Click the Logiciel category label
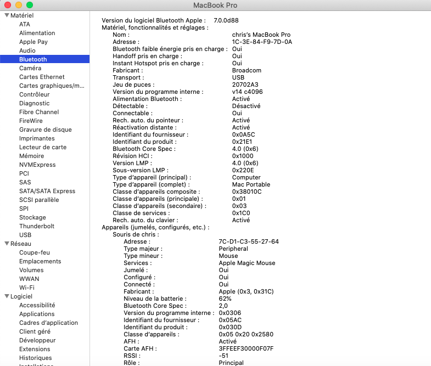431x366 pixels. point(21,296)
